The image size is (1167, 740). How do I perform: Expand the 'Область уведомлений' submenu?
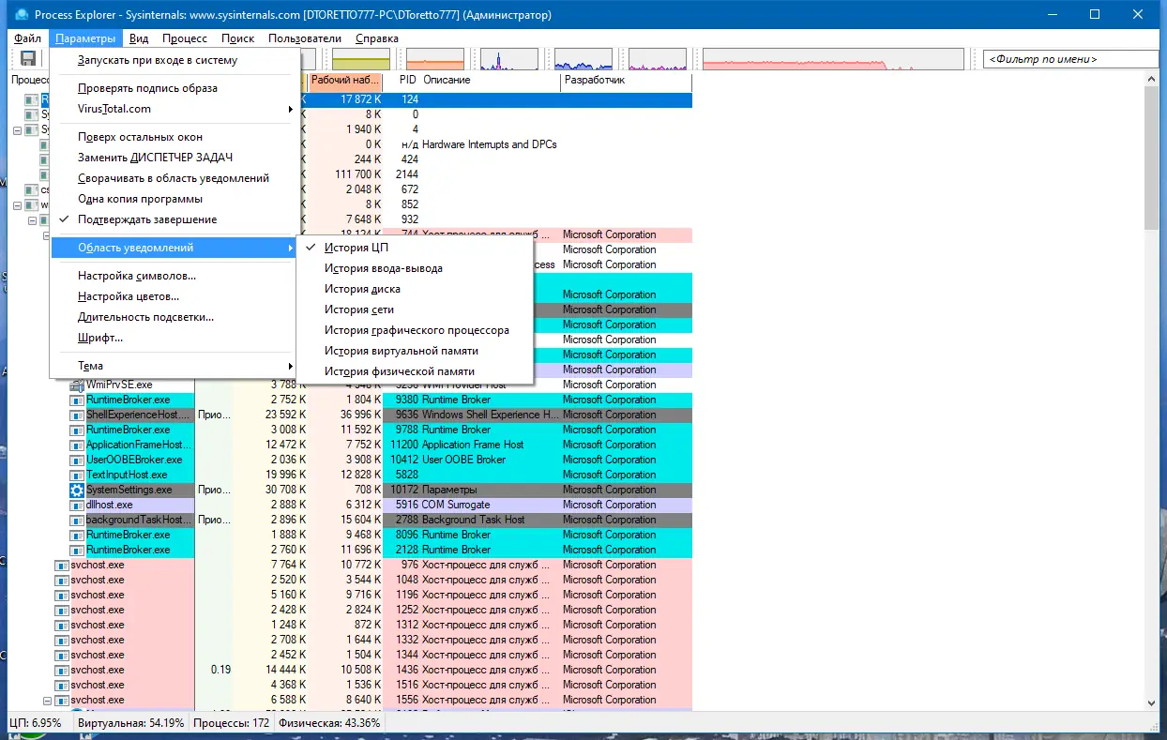175,248
